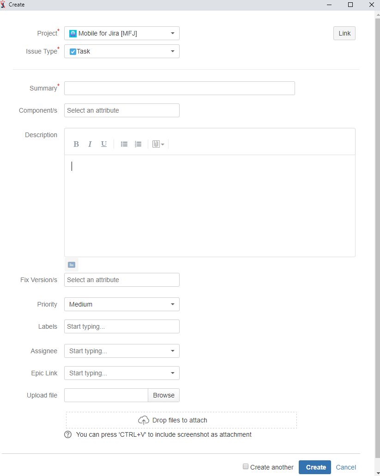Open the Project dropdown
Screen dimensions: 380x476
pyautogui.click(x=122, y=33)
